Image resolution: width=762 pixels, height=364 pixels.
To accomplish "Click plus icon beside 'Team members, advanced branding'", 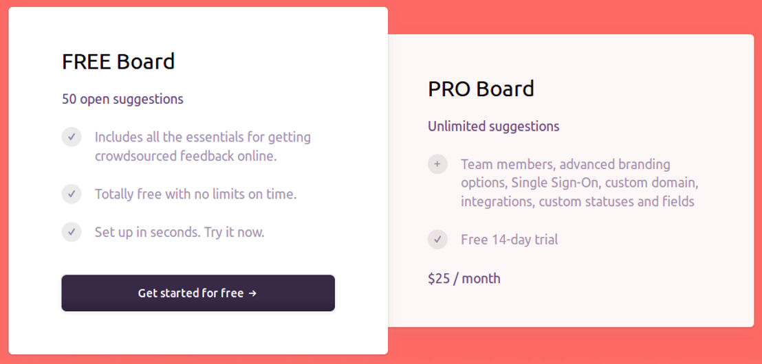I will coord(437,164).
